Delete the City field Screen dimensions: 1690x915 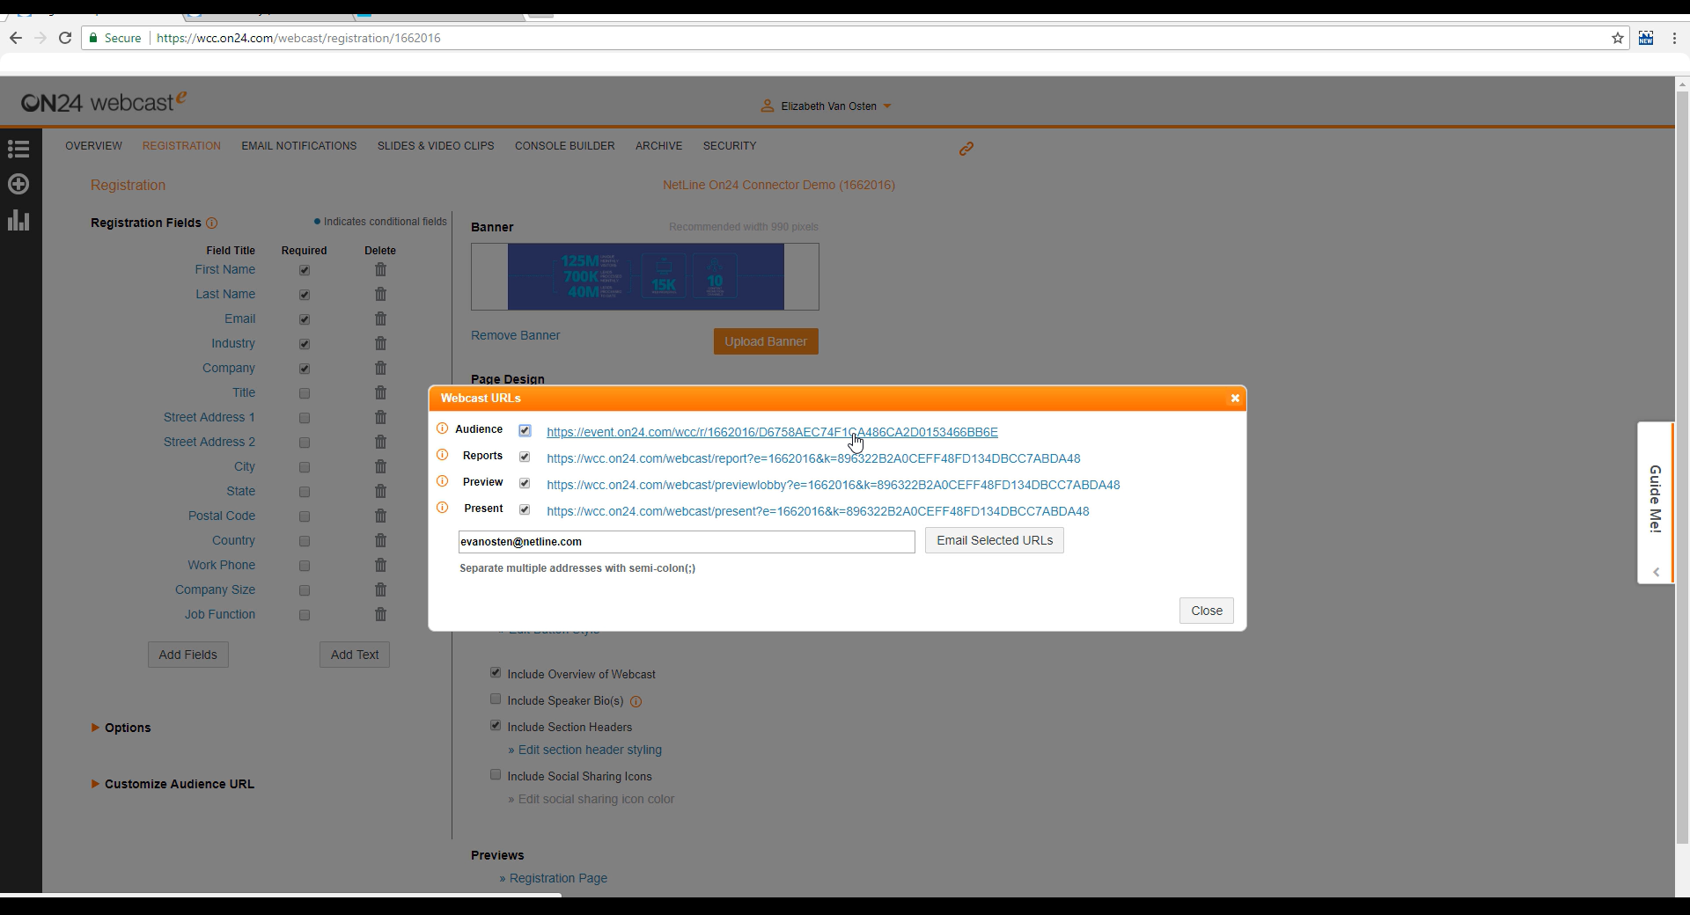[x=380, y=466]
